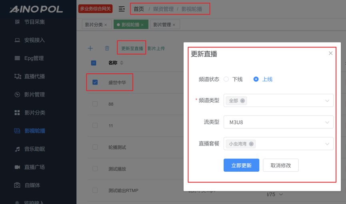Uncheck the 盛世中华 row checkbox
This screenshot has height=204, width=346.
tap(95, 82)
